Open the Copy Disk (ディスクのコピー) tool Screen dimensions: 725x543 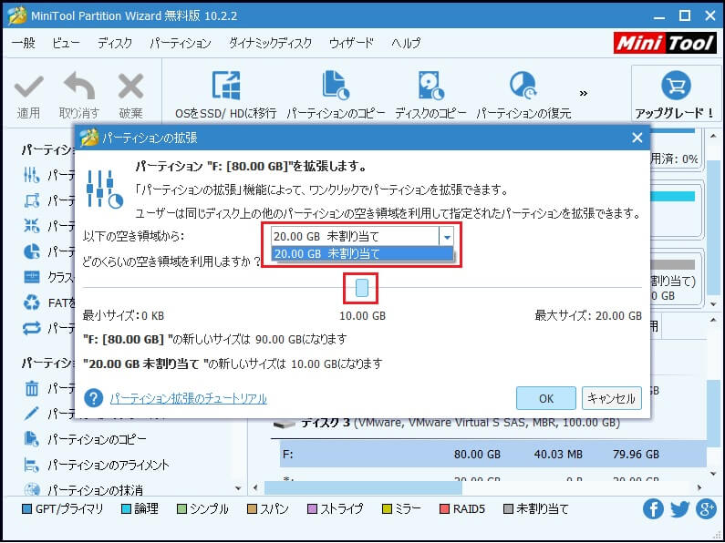point(431,95)
